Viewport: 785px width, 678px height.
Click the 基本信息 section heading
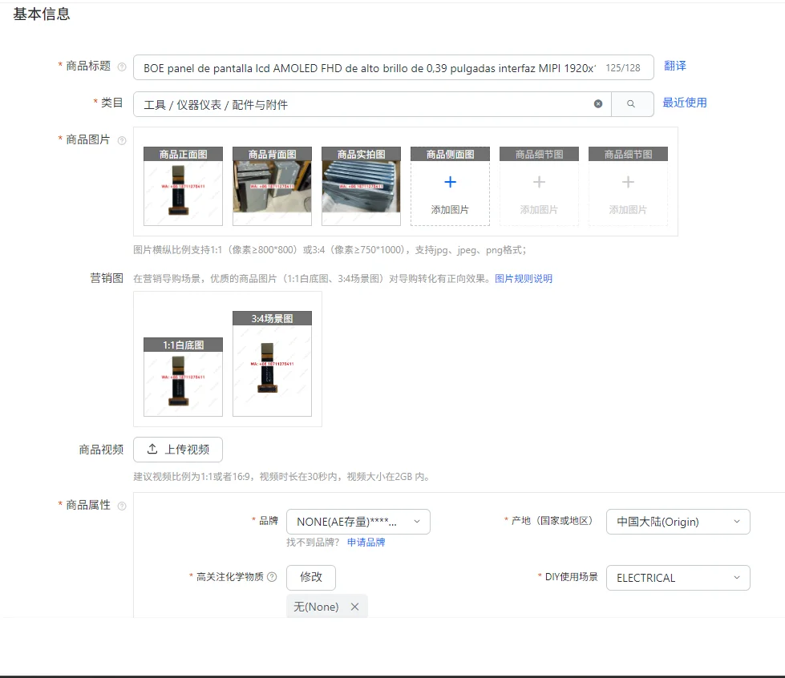click(x=42, y=14)
